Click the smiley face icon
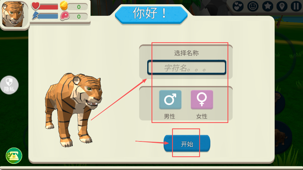303x170 pixels. coord(253,6)
